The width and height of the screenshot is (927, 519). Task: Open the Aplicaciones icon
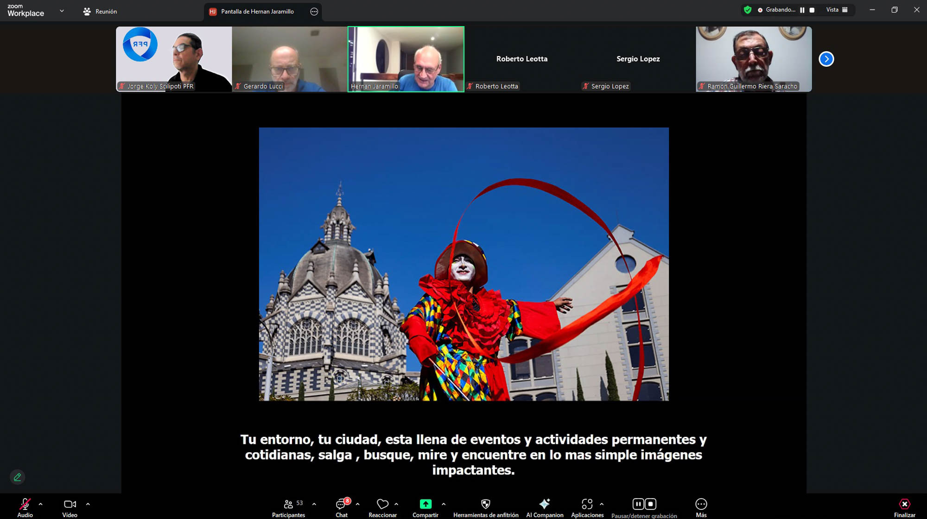click(x=587, y=504)
